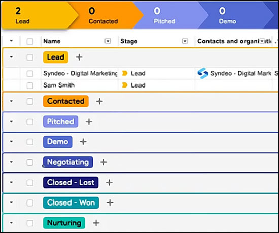Open the Syndeo - Digital Marketing name cell
The image size is (279, 233).
pos(79,73)
